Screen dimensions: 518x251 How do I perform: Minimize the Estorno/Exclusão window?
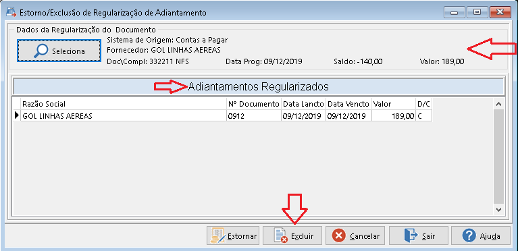click(x=454, y=12)
